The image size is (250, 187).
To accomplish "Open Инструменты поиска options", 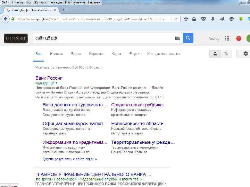I will pyautogui.click(x=164, y=54).
